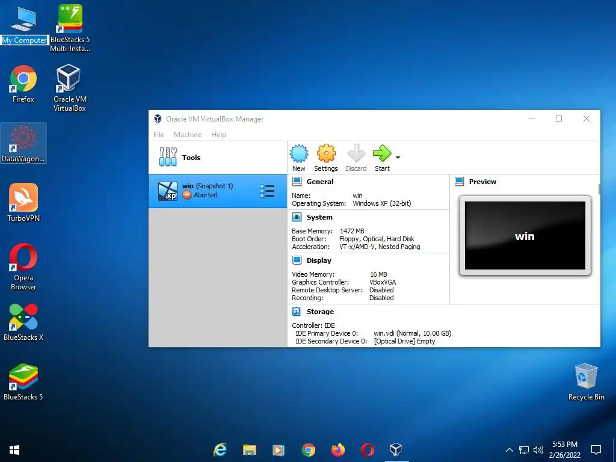
Task: Open File Explorer from taskbar
Action: pos(249,450)
